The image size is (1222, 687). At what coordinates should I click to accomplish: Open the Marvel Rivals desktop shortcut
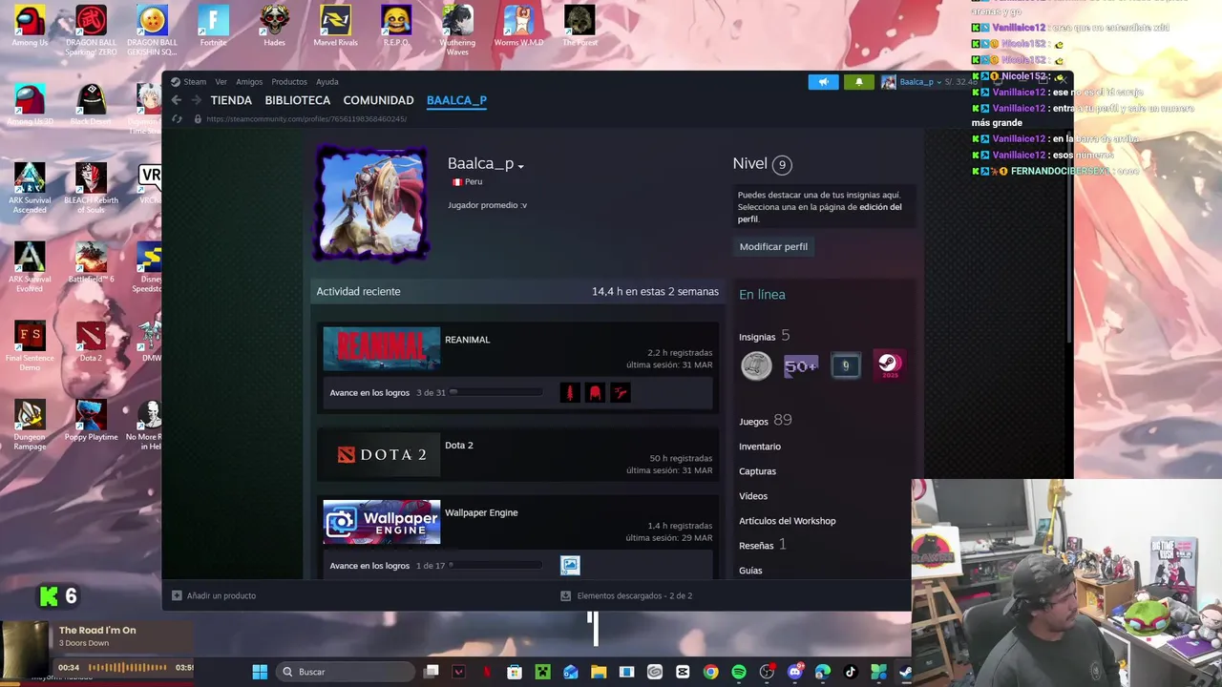(335, 26)
